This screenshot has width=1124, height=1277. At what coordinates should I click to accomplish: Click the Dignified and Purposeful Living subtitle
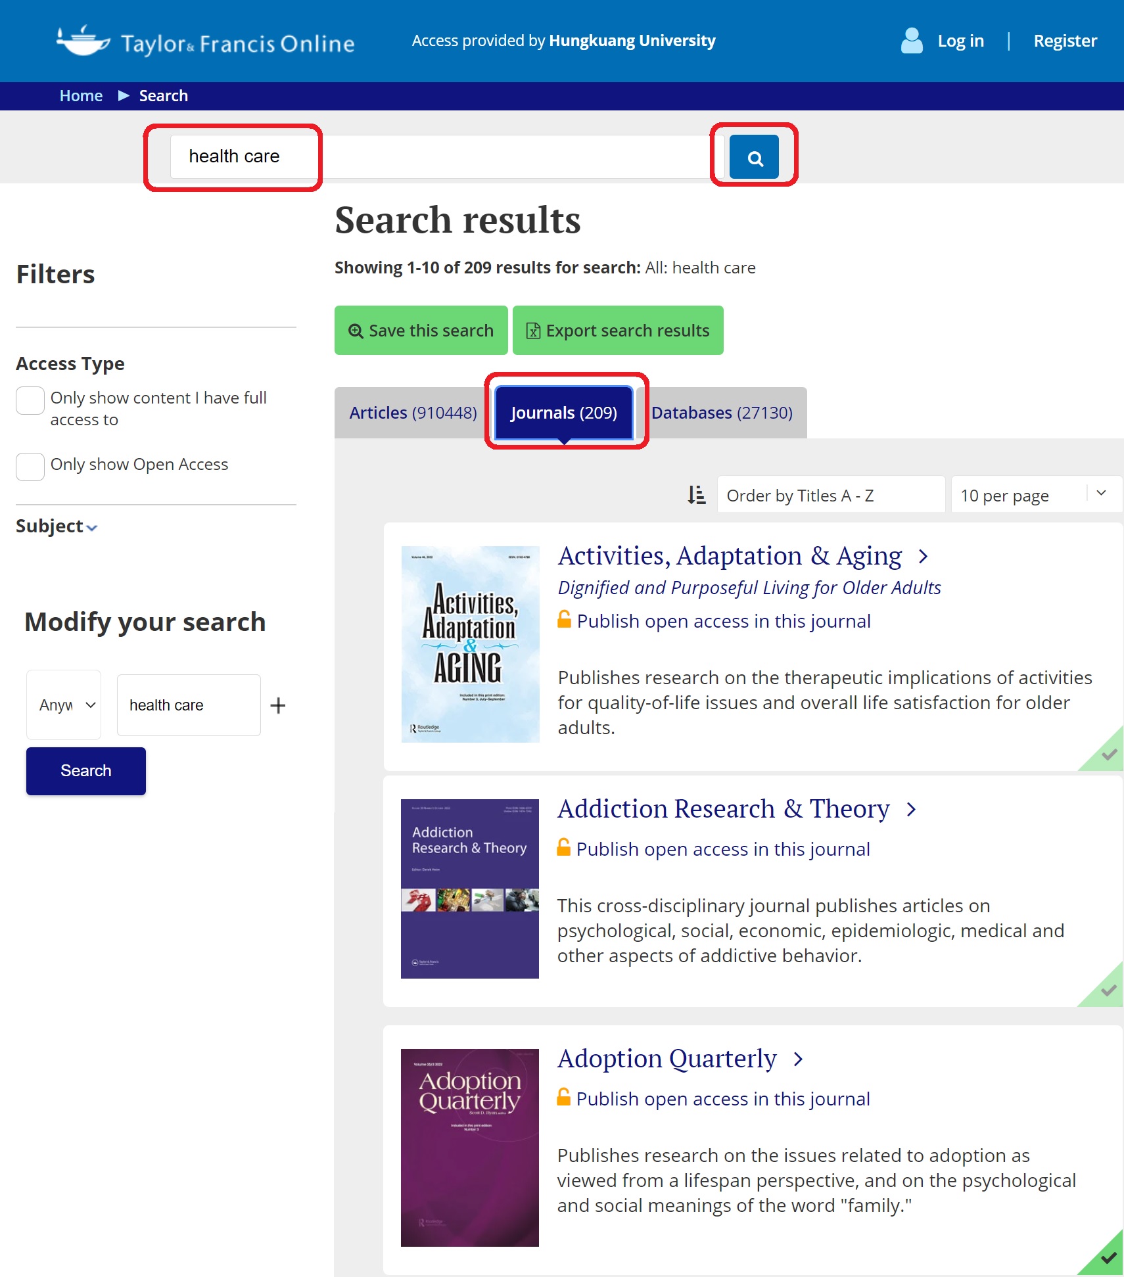[x=749, y=588]
